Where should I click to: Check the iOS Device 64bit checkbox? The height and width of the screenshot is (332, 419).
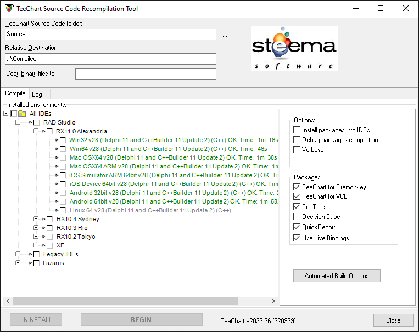pos(63,184)
